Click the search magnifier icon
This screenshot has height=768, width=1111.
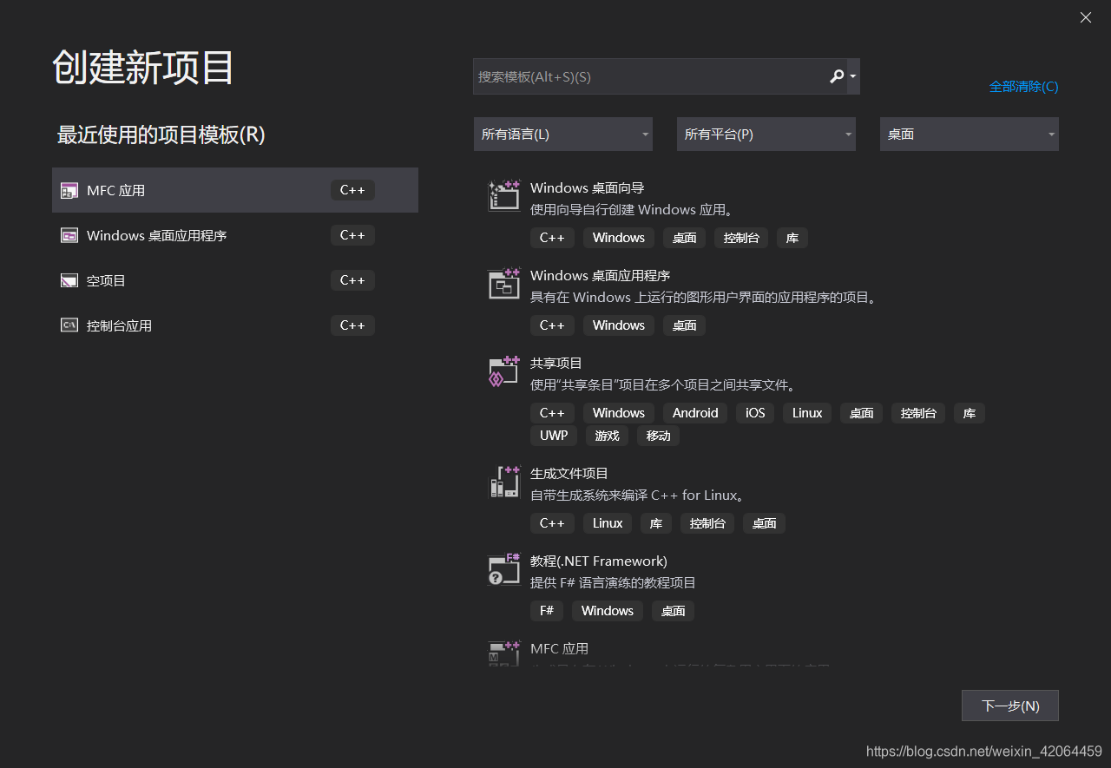(x=836, y=76)
